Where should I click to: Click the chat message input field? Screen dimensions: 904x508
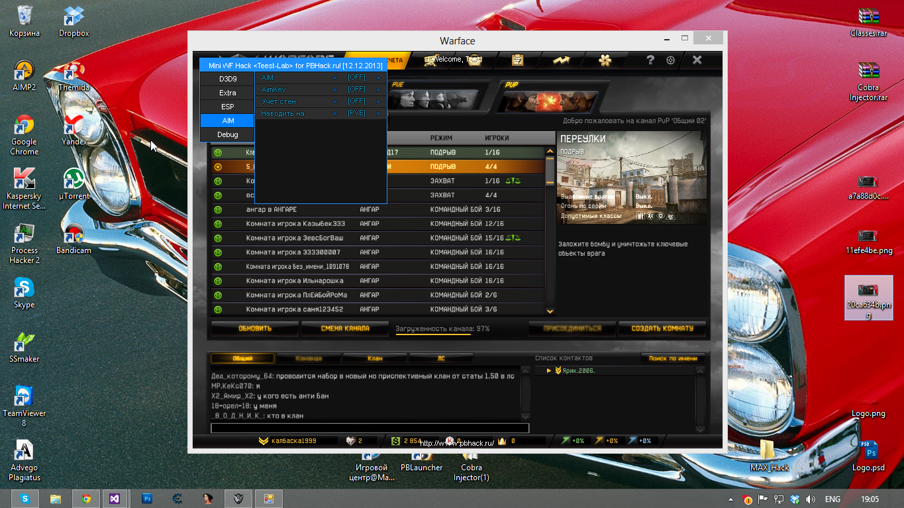370,428
